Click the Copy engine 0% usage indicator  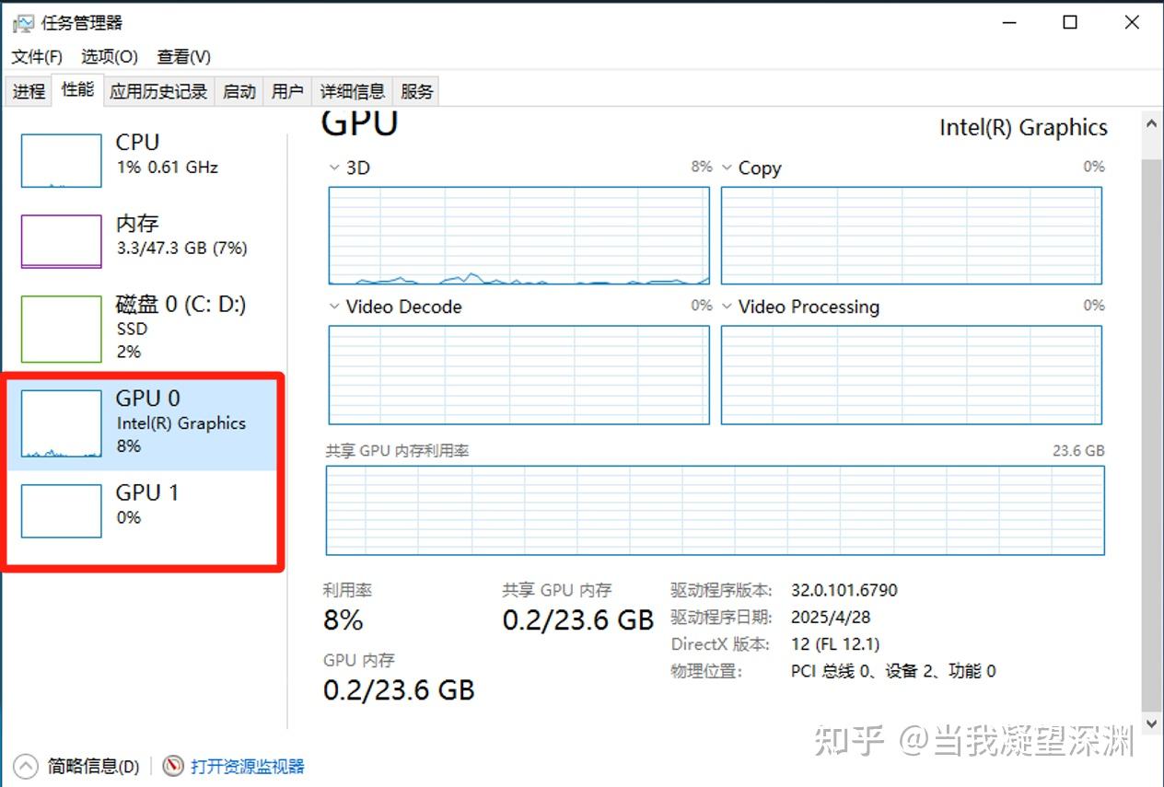pos(1092,168)
